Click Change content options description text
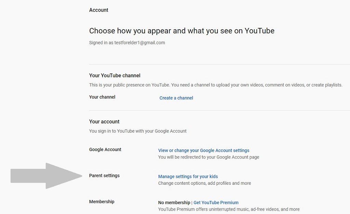This screenshot has width=350, height=214. [x=204, y=183]
